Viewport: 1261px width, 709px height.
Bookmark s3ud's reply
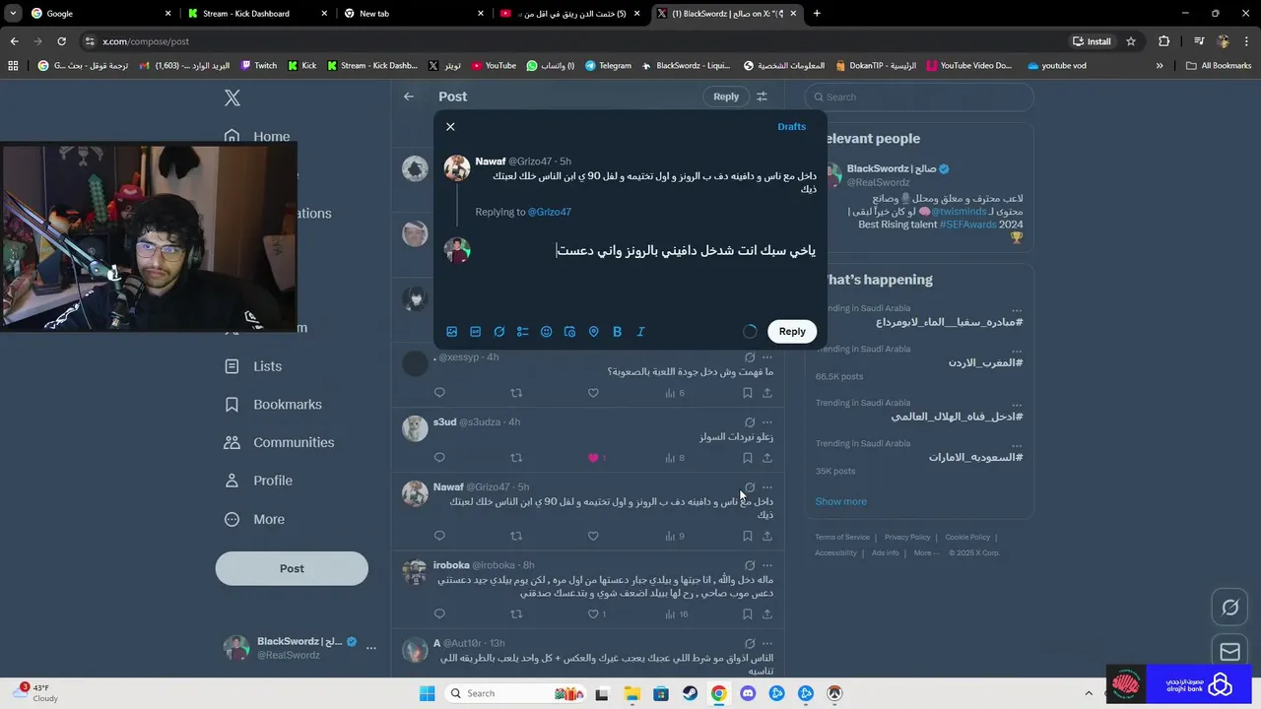point(748,458)
